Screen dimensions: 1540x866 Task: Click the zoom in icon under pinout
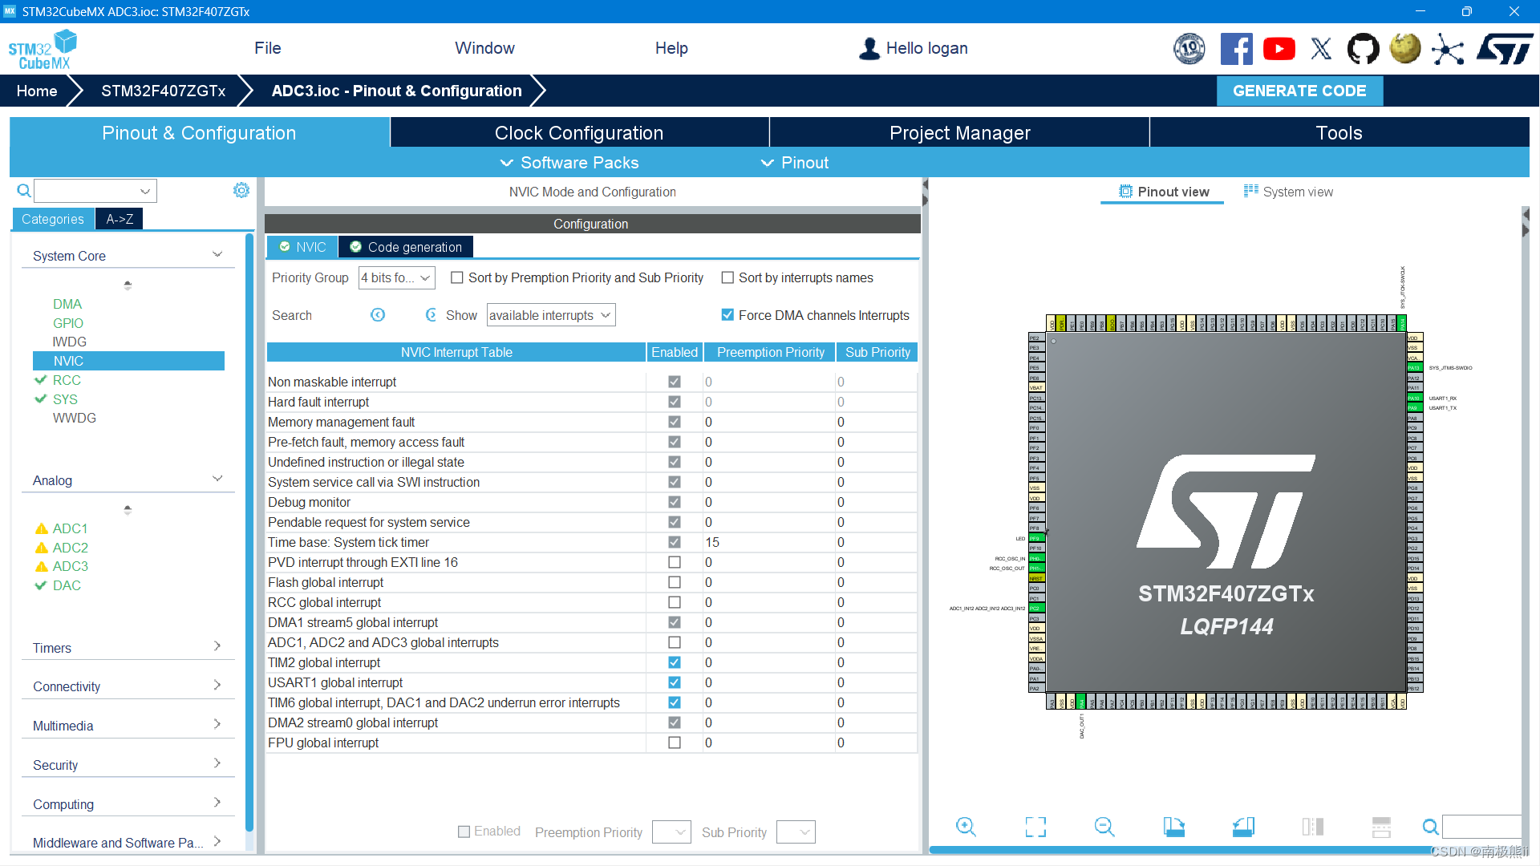966,827
